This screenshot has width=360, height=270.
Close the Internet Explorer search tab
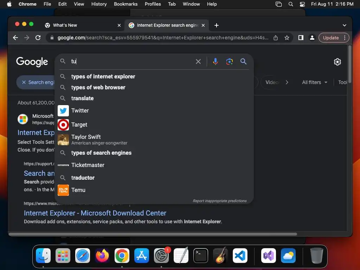203,25
